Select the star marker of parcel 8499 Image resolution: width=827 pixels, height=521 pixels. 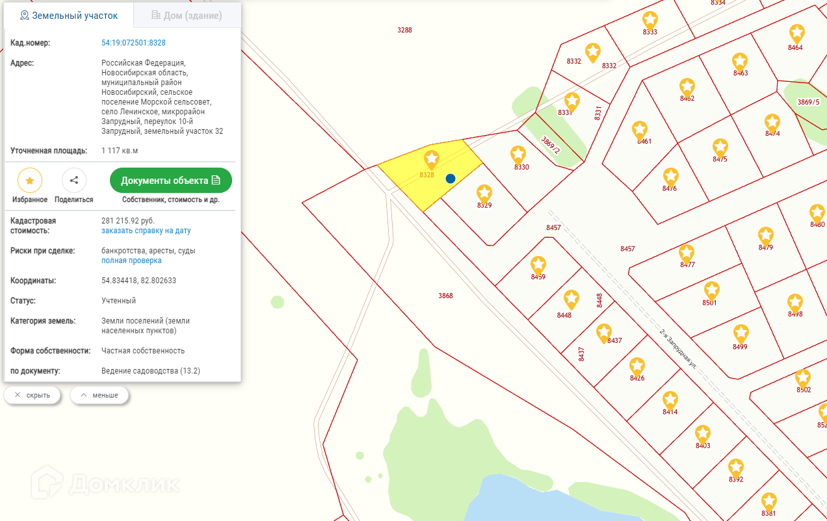point(741,333)
